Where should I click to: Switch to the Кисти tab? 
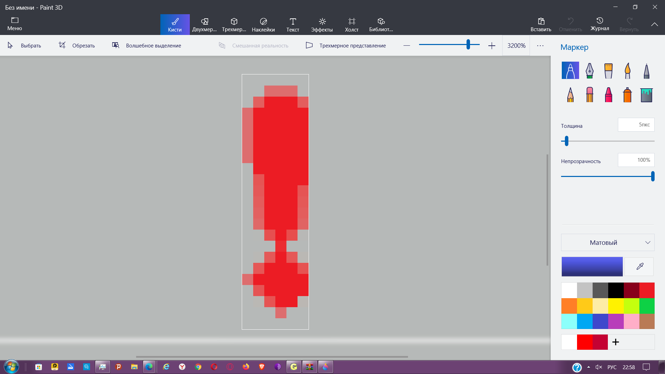click(x=175, y=25)
